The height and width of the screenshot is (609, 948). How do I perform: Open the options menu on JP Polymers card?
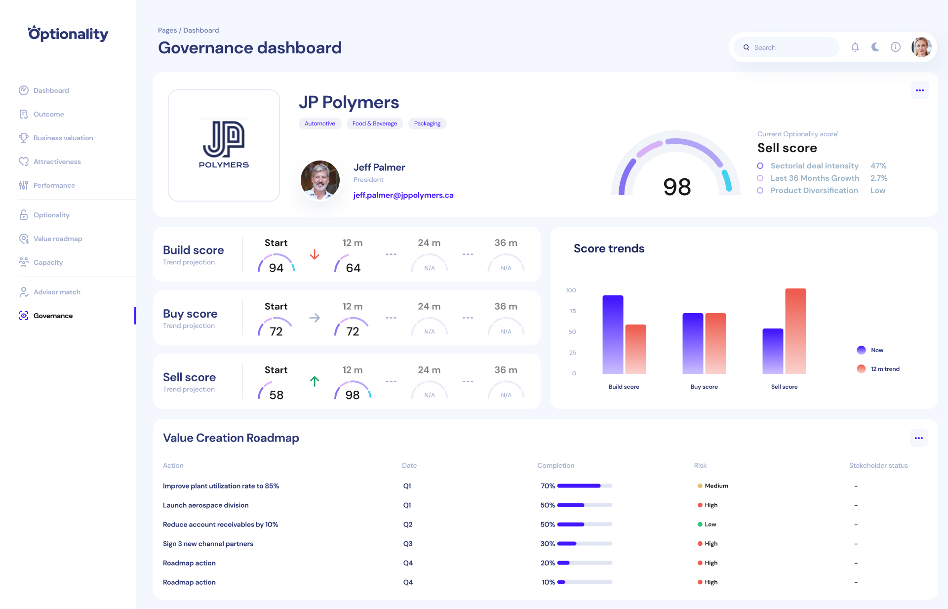[919, 90]
